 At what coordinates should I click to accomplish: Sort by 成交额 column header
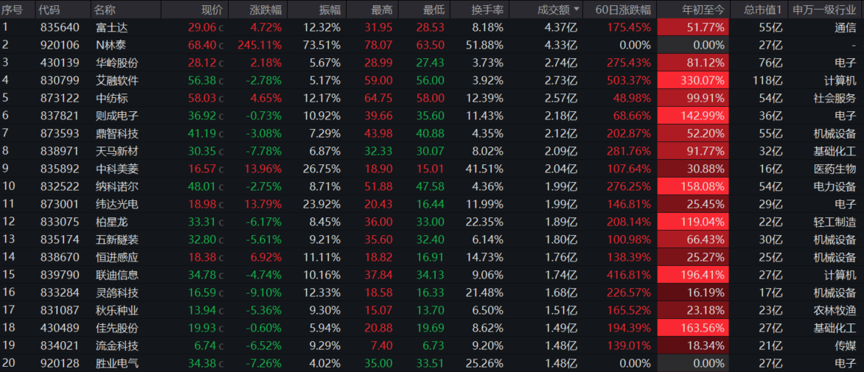point(554,10)
